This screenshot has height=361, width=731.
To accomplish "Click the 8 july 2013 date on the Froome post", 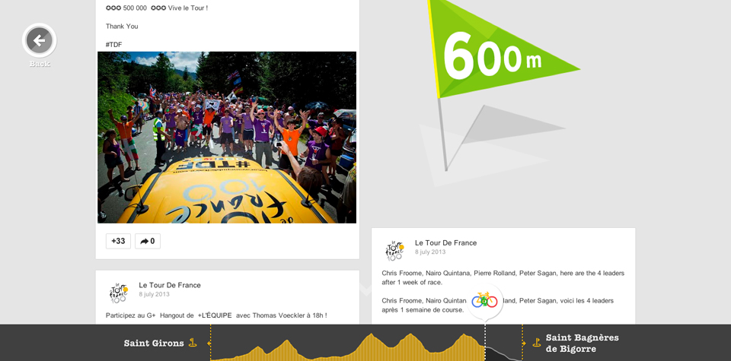I will point(430,252).
